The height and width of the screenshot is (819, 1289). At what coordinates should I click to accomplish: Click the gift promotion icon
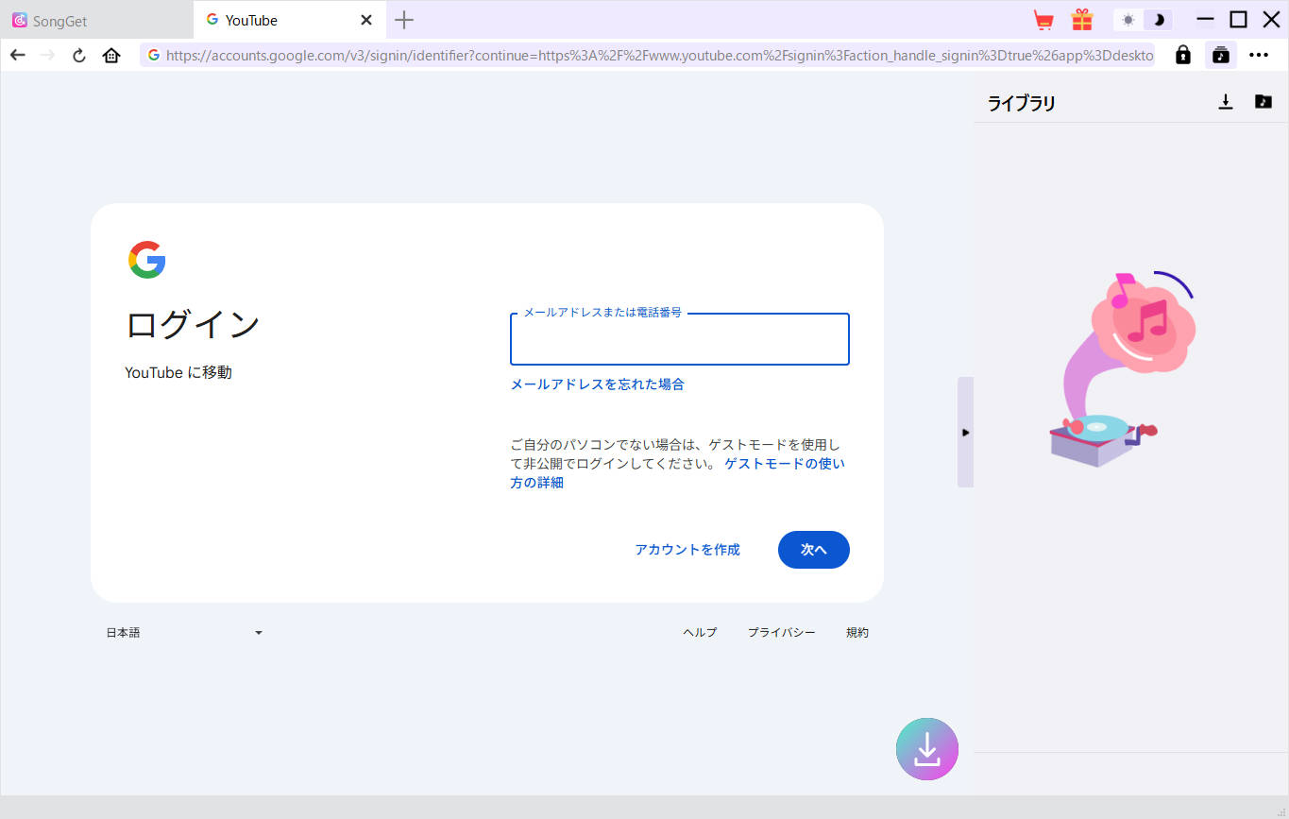coord(1082,19)
